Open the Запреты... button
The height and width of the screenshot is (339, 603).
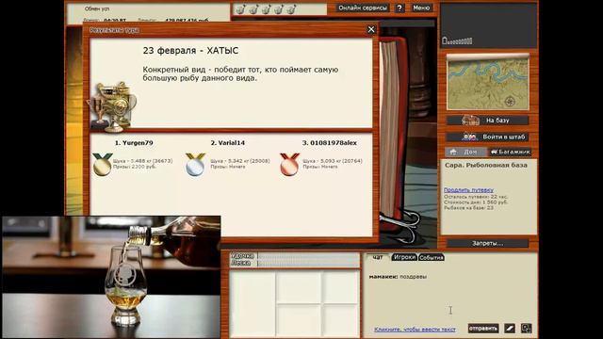click(487, 243)
